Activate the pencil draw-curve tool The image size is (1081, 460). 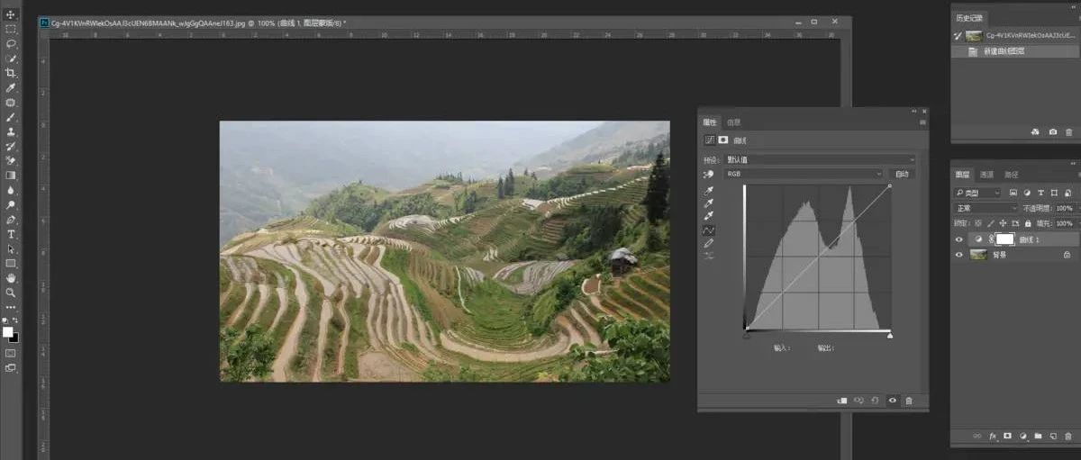(709, 243)
